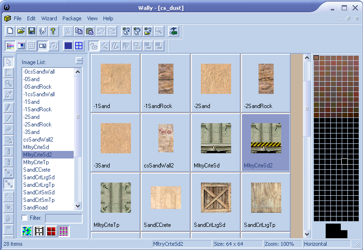Open the Package menu
363x250 pixels.
tap(72, 18)
